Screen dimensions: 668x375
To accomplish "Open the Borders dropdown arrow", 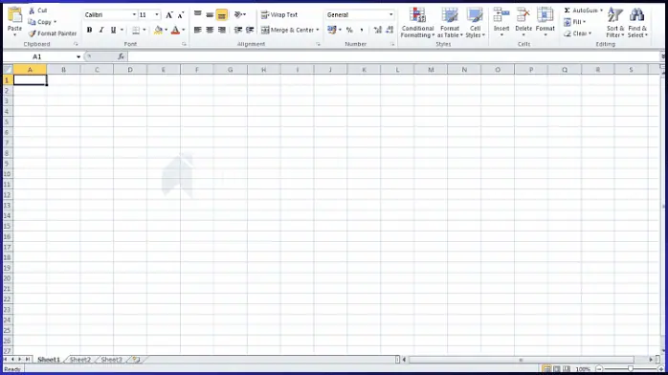I will pos(145,30).
